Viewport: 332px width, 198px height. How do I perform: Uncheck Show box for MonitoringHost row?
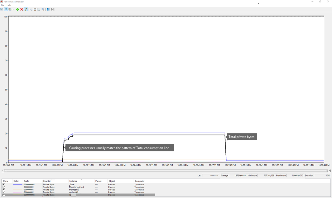pos(4,187)
